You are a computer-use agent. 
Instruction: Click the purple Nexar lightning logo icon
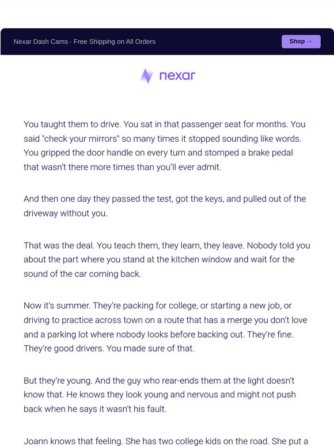[147, 76]
